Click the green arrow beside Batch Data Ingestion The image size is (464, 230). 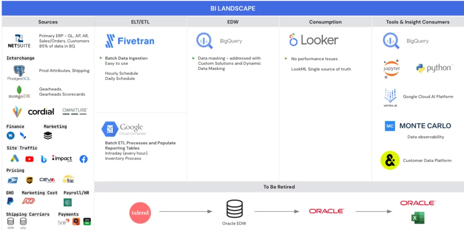pyautogui.click(x=101, y=58)
